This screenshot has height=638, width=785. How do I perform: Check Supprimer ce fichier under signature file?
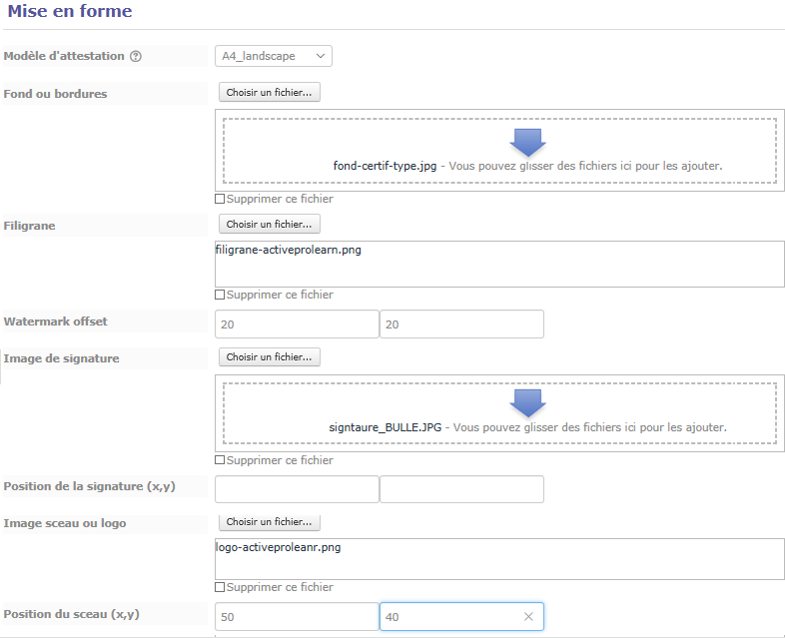click(220, 460)
